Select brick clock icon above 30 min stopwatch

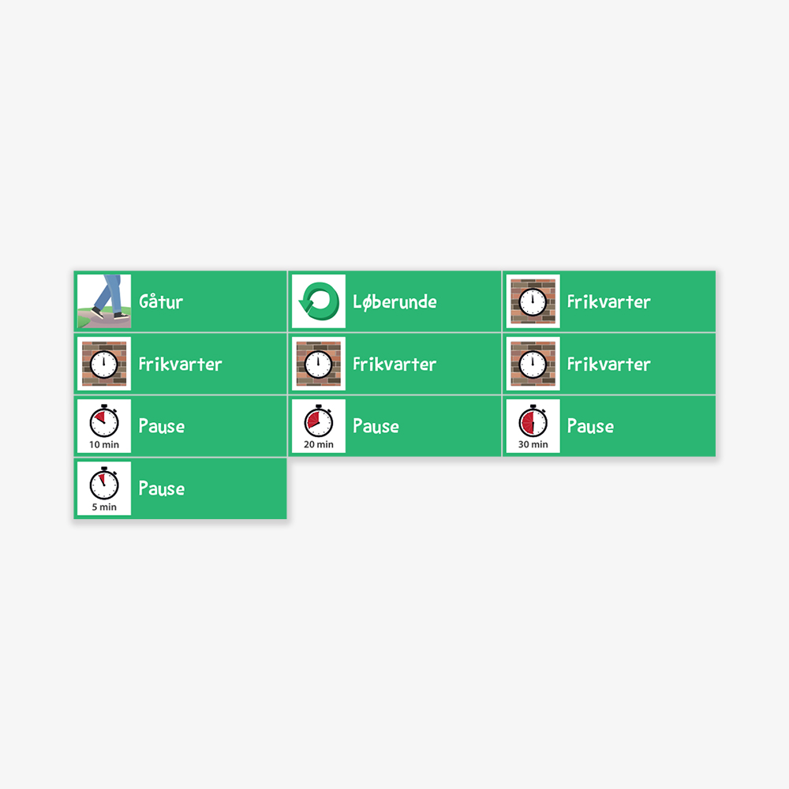coord(533,364)
